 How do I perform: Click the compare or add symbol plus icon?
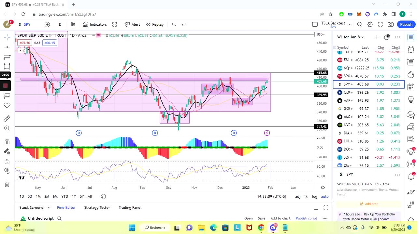click(47, 24)
